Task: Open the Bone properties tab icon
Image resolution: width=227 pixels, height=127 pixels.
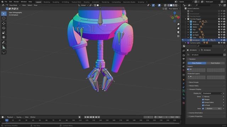Action: [x=184, y=95]
